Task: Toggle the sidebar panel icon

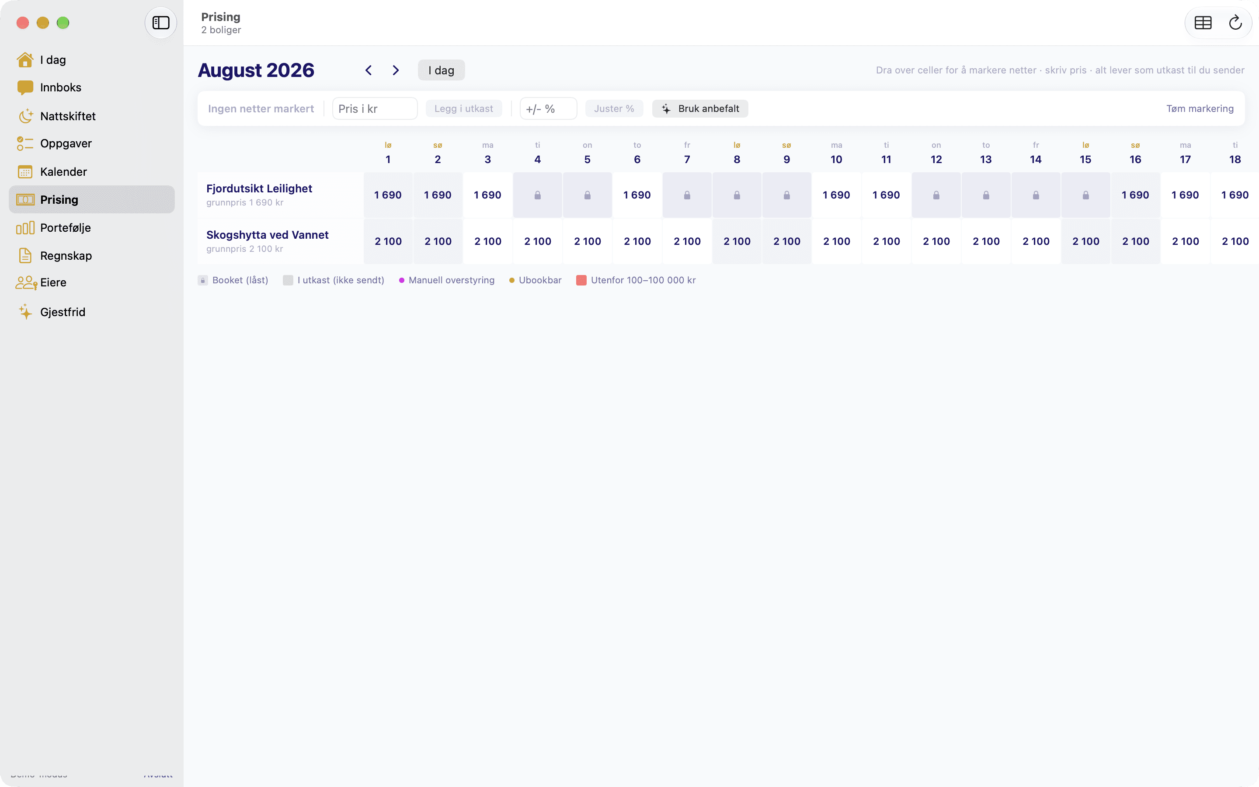Action: tap(161, 23)
